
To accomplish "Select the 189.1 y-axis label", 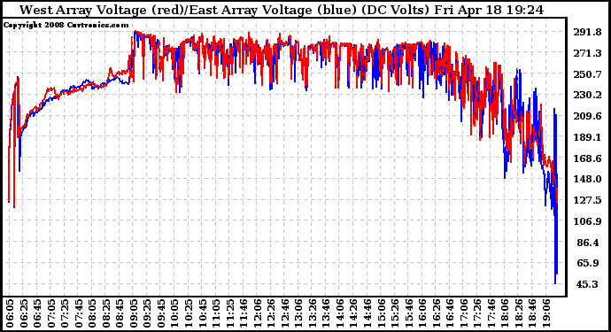I will (x=587, y=137).
